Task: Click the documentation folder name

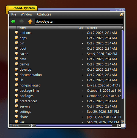Action: click(x=31, y=75)
